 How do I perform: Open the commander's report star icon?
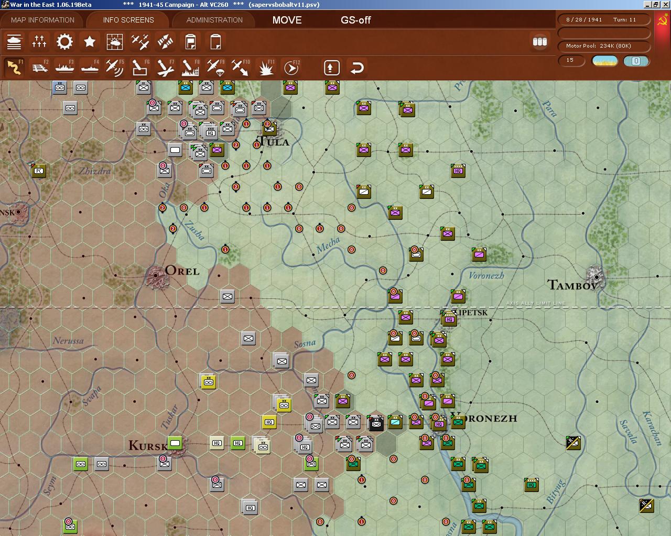90,41
